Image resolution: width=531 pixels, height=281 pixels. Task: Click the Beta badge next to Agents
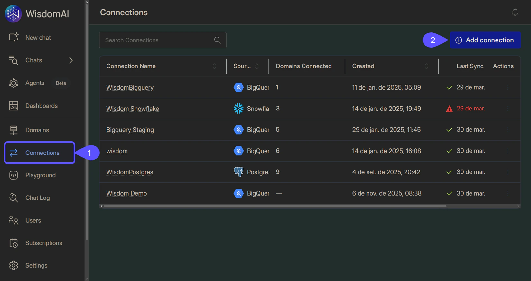(x=61, y=83)
